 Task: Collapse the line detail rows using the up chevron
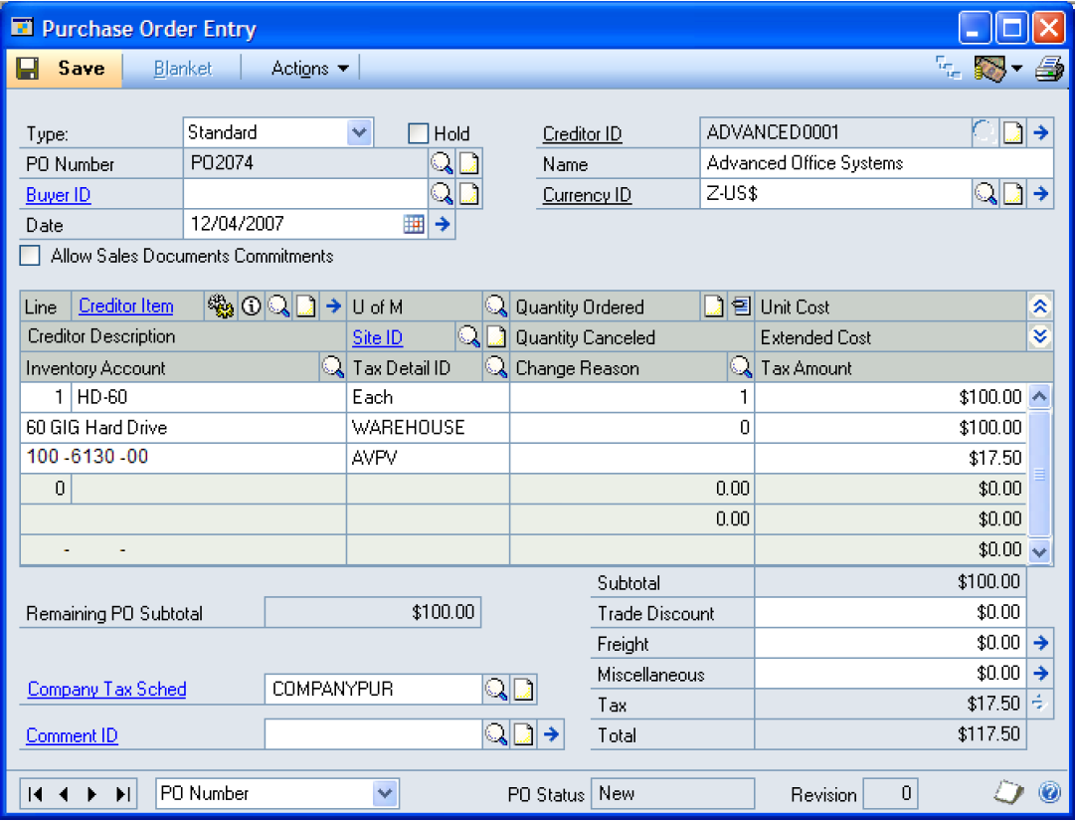[1040, 308]
